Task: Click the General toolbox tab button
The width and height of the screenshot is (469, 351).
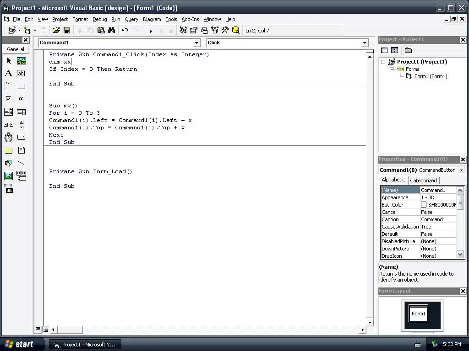Action: (16, 49)
